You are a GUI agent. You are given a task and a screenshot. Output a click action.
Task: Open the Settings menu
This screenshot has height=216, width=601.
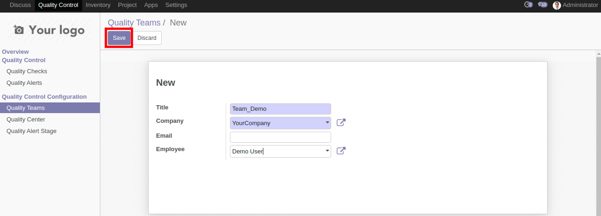pyautogui.click(x=176, y=5)
